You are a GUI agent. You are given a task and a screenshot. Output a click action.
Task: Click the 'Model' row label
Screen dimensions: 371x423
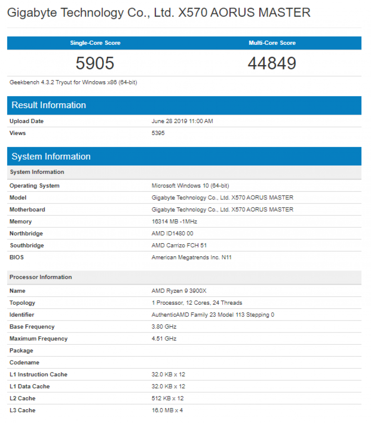18,197
